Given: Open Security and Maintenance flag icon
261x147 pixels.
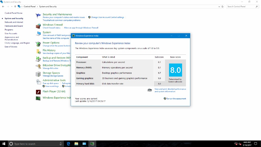Looking at the screenshot, I should tap(38, 16).
